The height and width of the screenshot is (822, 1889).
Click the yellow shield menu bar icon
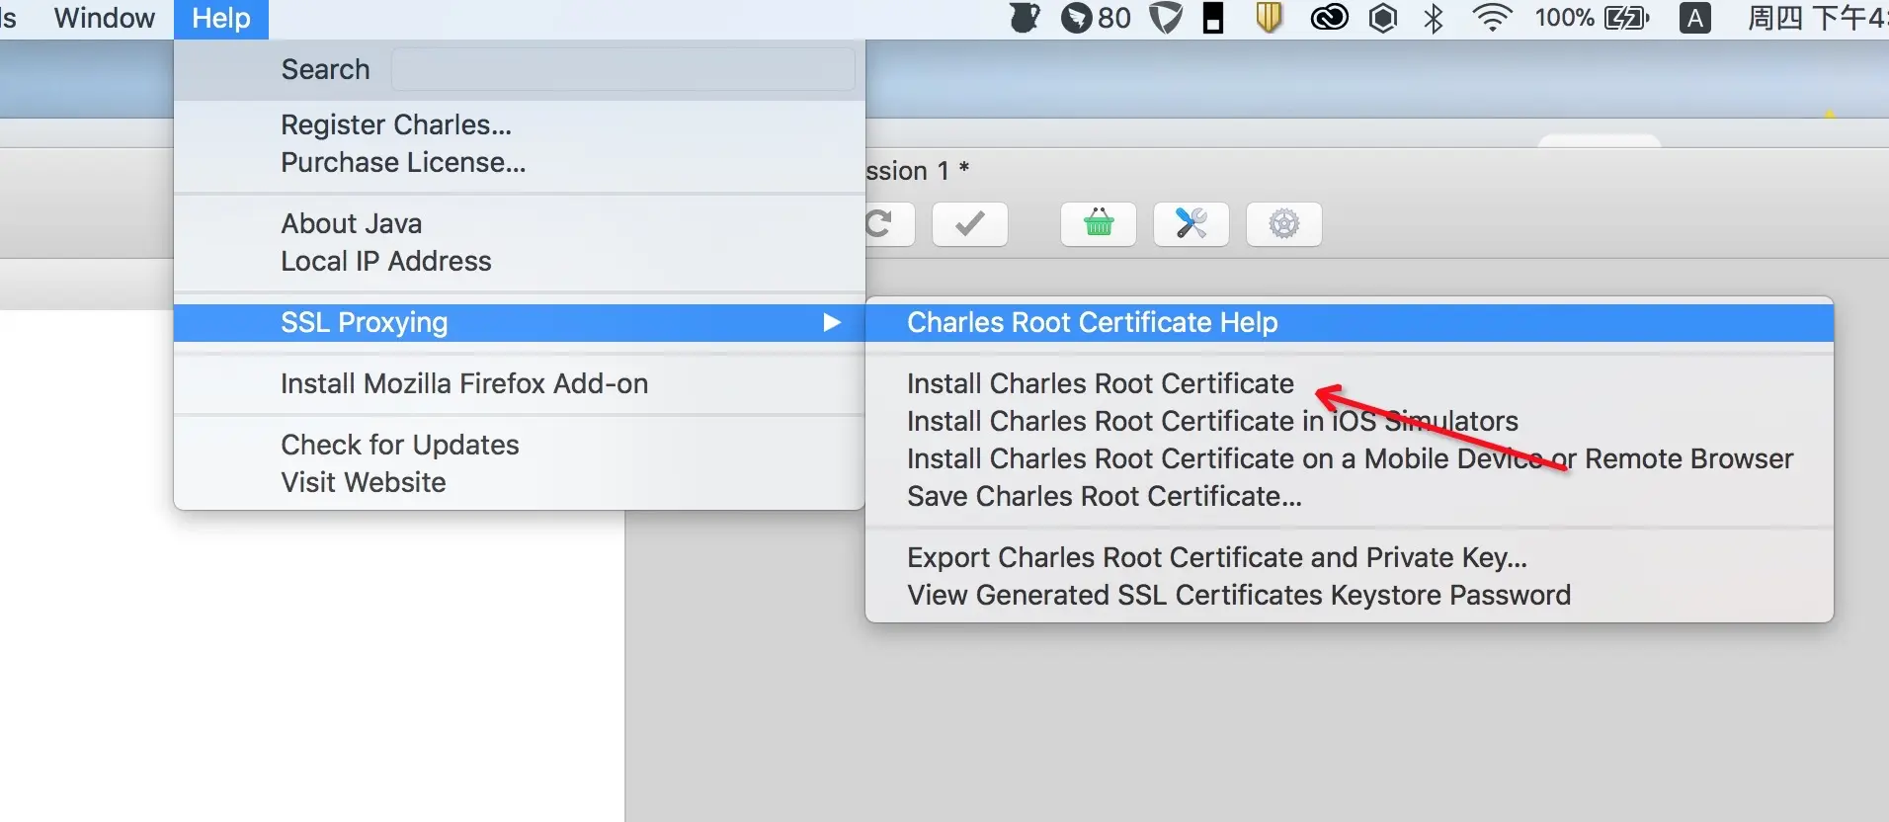point(1269,18)
